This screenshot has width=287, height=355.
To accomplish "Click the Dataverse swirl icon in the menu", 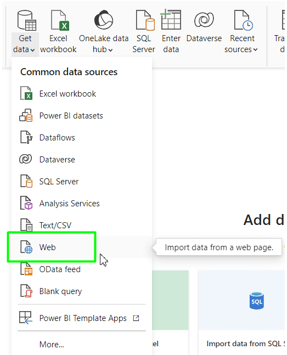I will click(26, 159).
